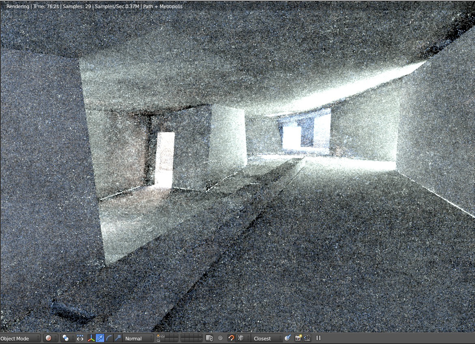Open the Object Mode selector
Viewport: 475px width, 344px height.
[x=20, y=338]
